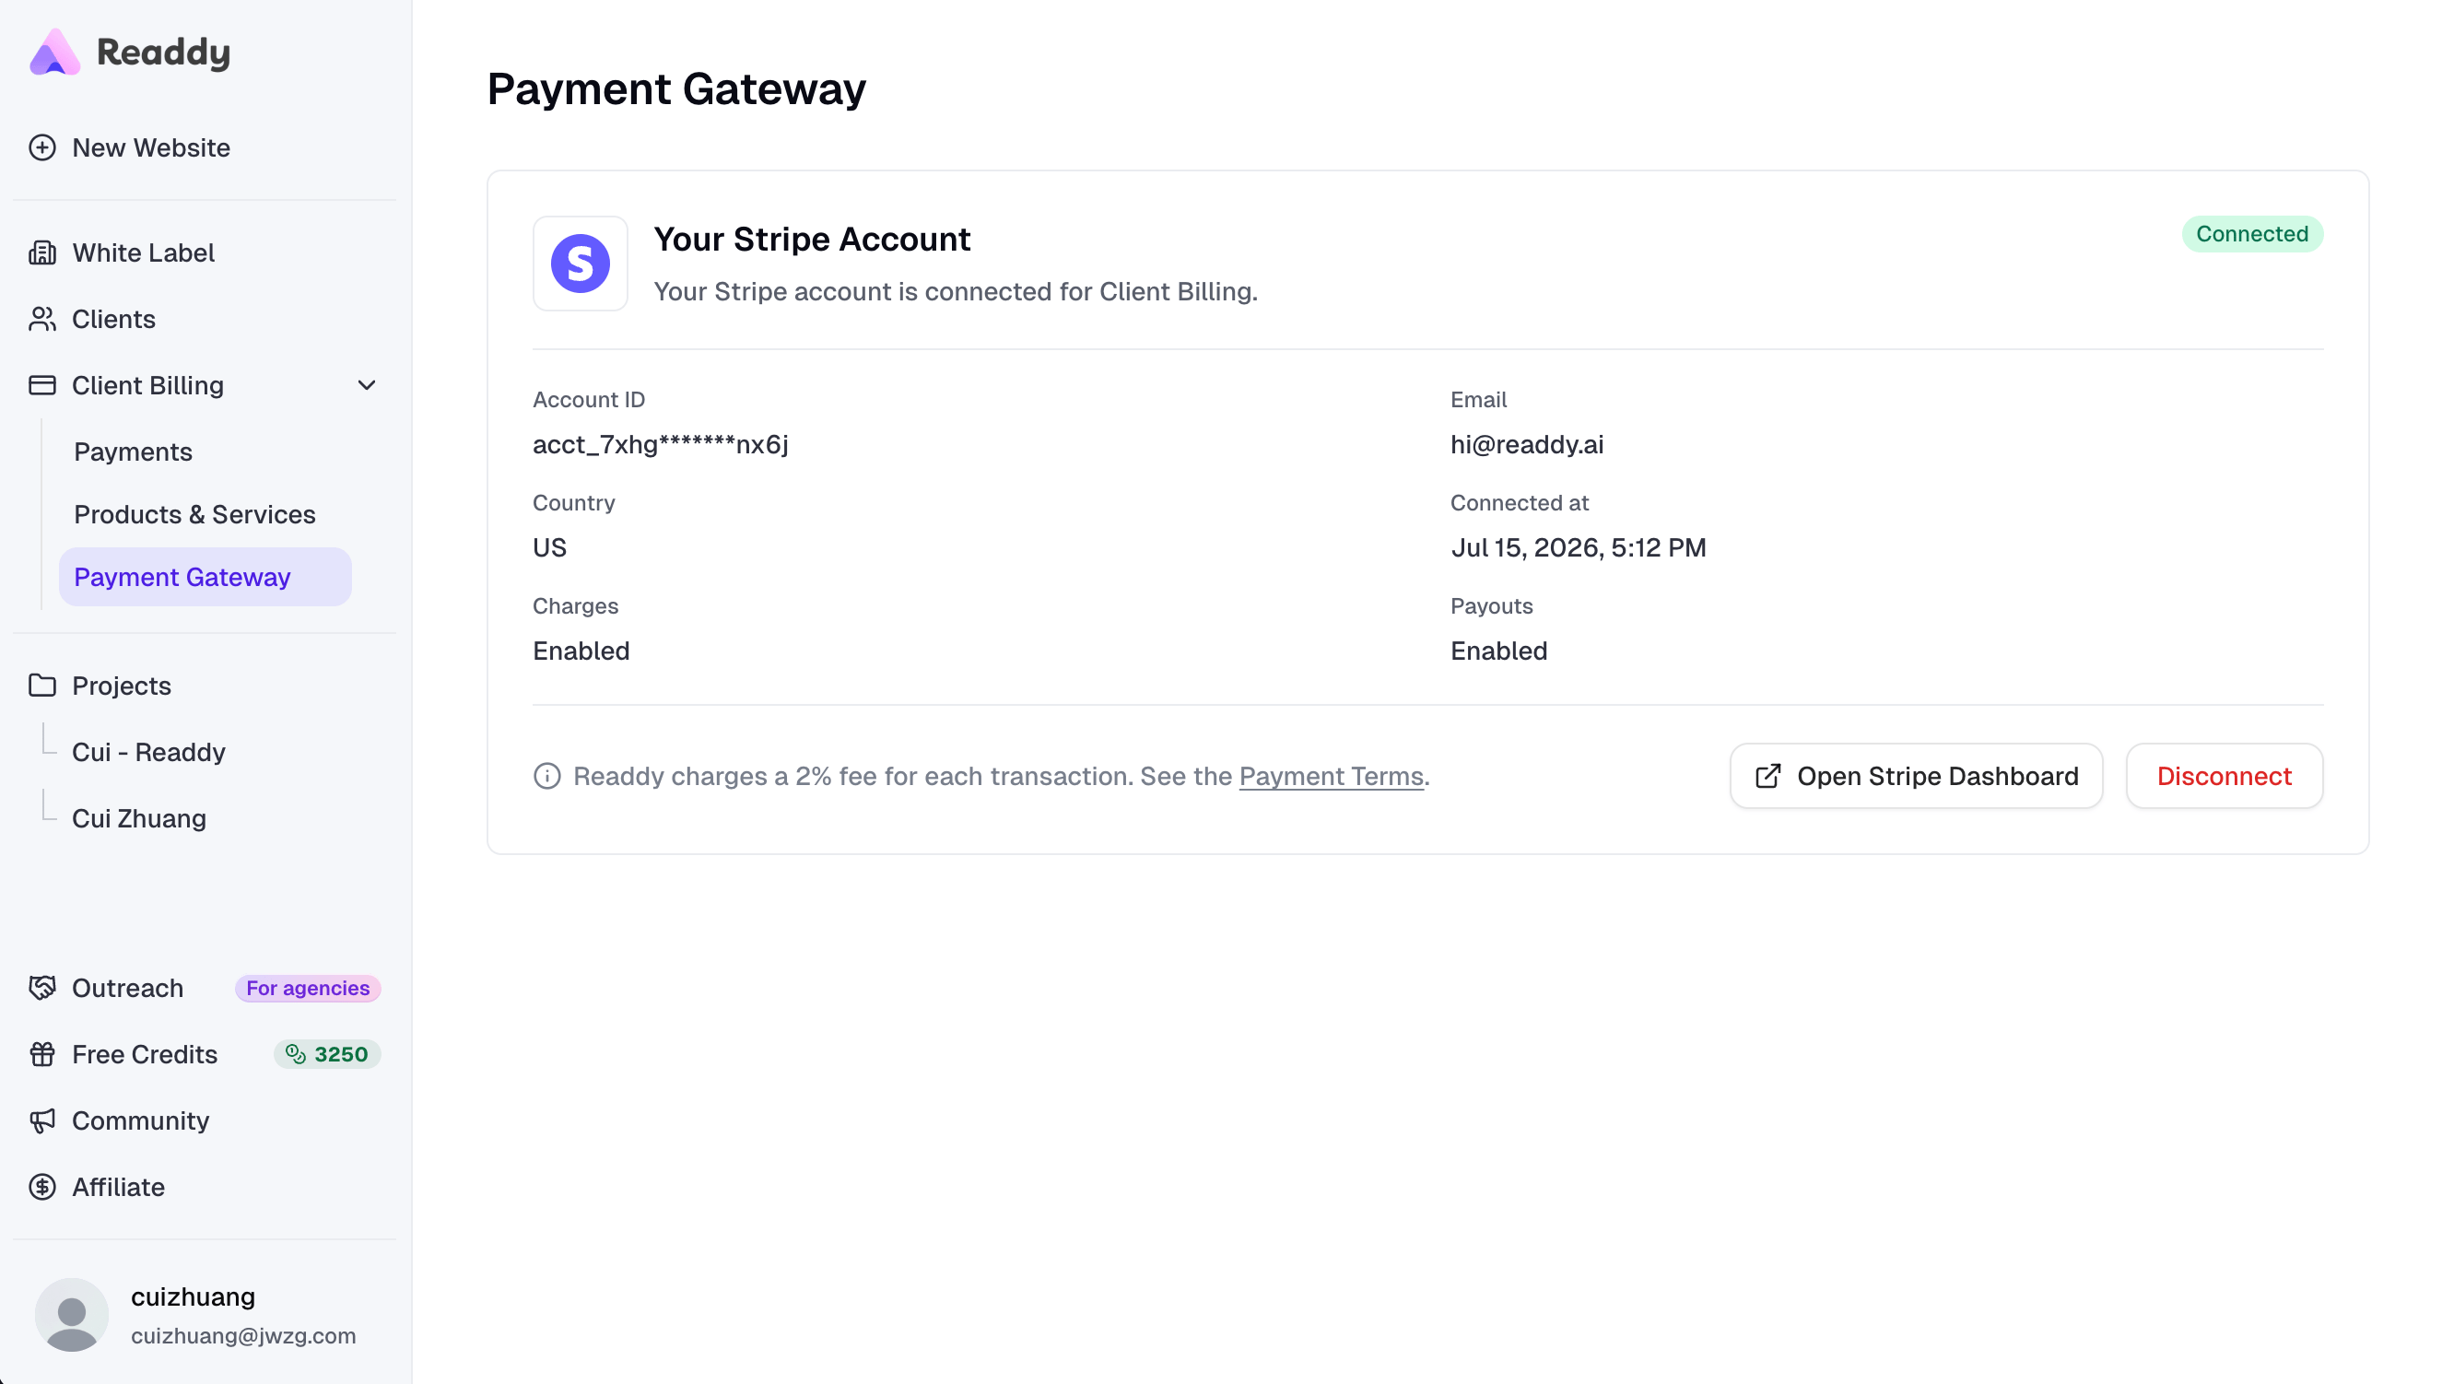
Task: Click the info icon beside fee notice
Action: (546, 776)
